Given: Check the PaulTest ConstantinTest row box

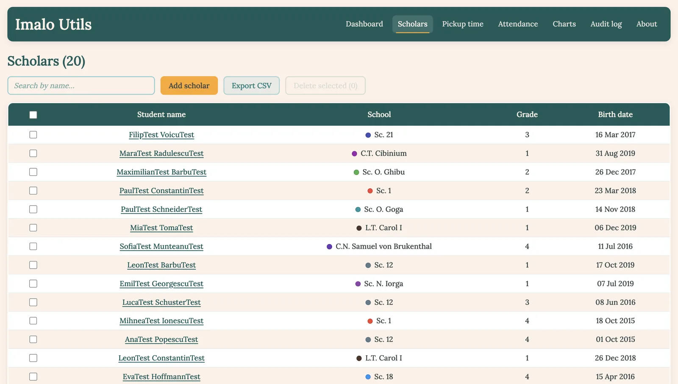Looking at the screenshot, I should 33,190.
